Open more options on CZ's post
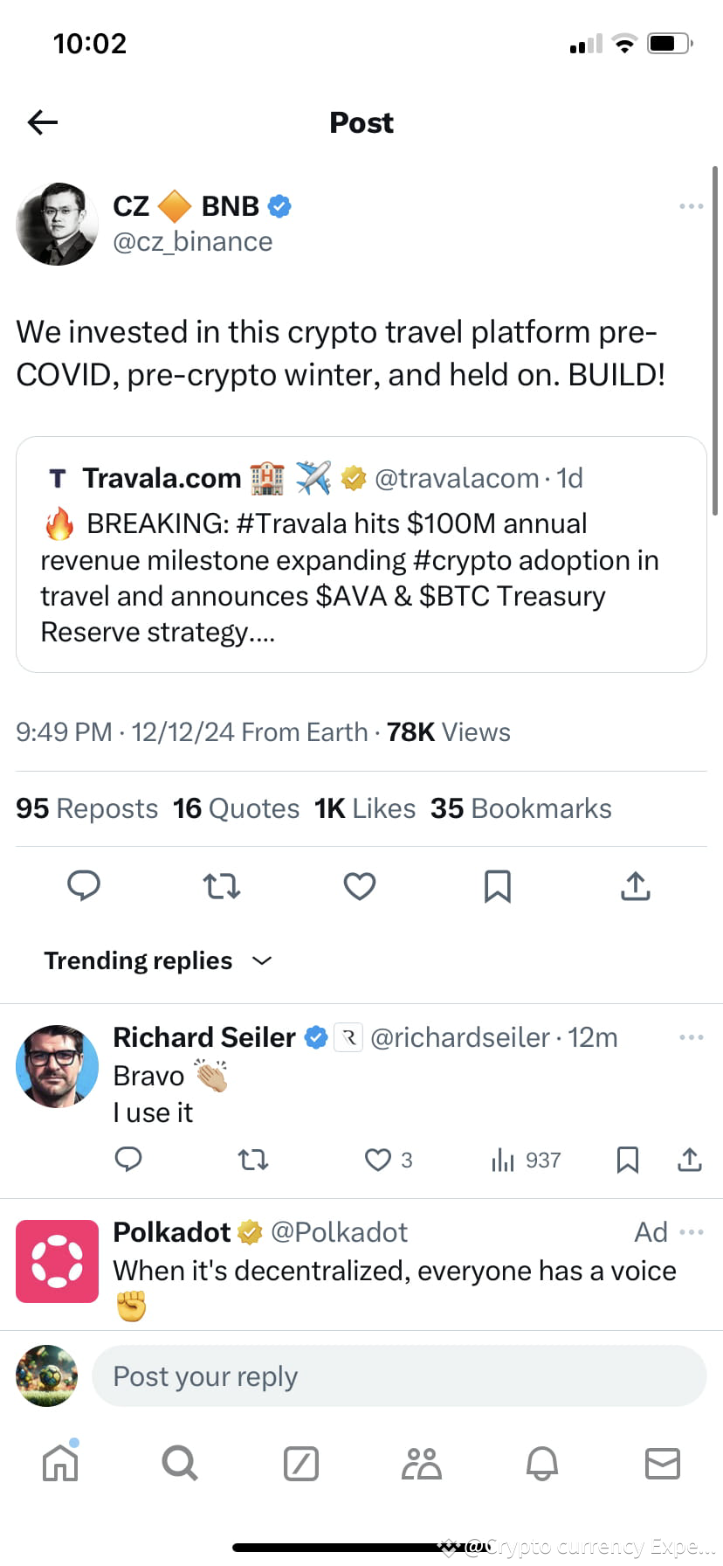 [x=691, y=206]
